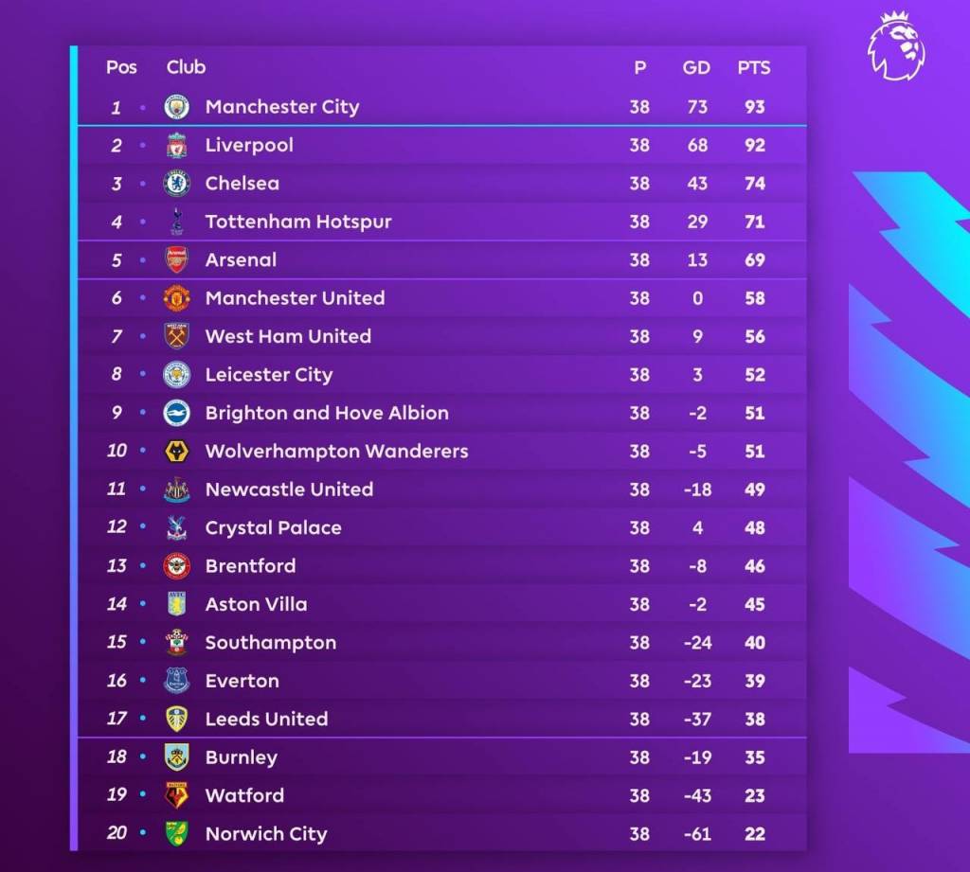The height and width of the screenshot is (872, 970).
Task: Click the Liverpool club crest
Action: tap(177, 146)
